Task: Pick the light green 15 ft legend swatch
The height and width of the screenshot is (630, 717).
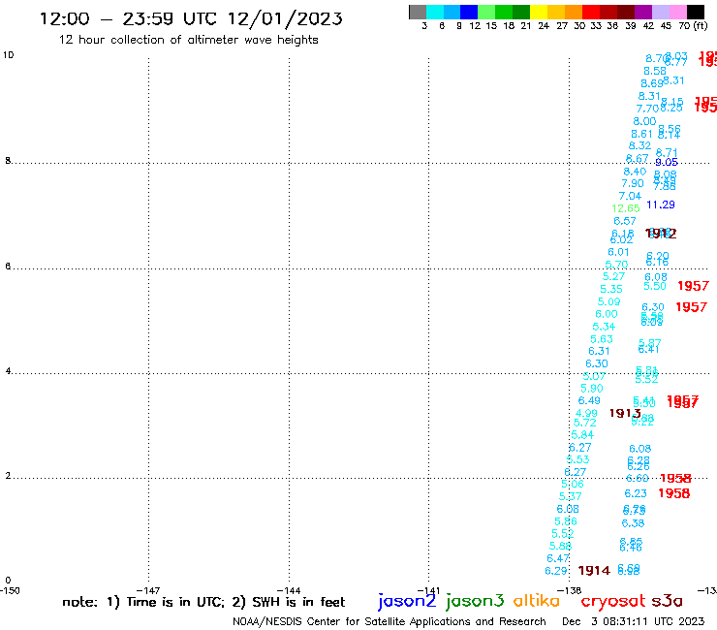Action: pos(486,12)
